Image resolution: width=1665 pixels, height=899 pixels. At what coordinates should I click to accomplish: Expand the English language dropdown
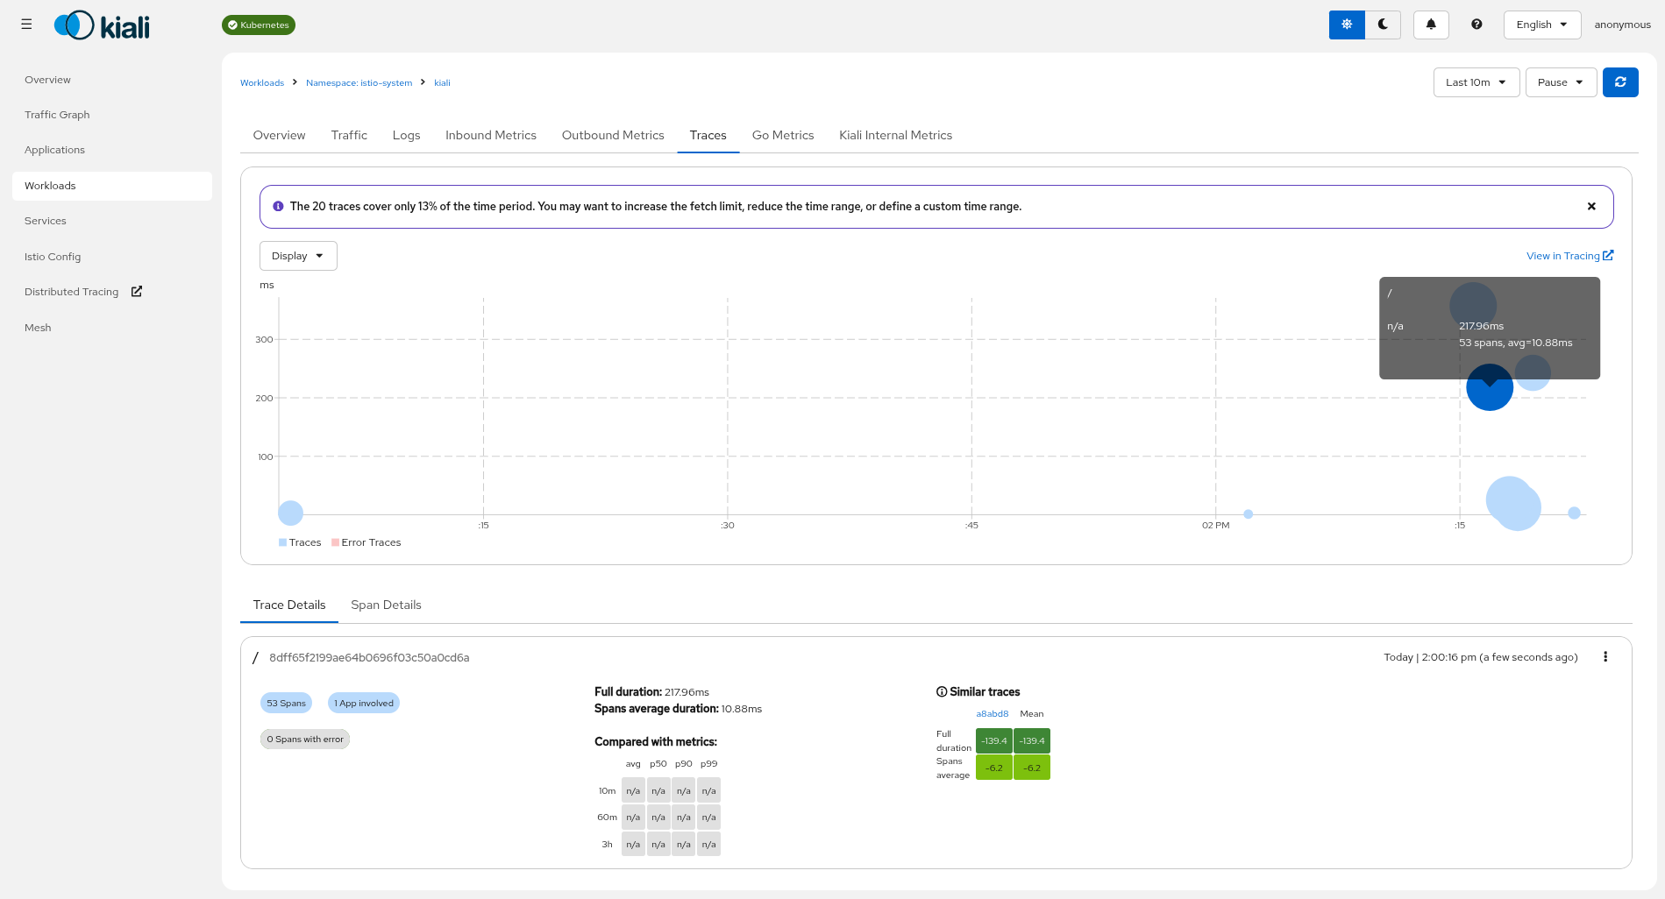[x=1541, y=25]
